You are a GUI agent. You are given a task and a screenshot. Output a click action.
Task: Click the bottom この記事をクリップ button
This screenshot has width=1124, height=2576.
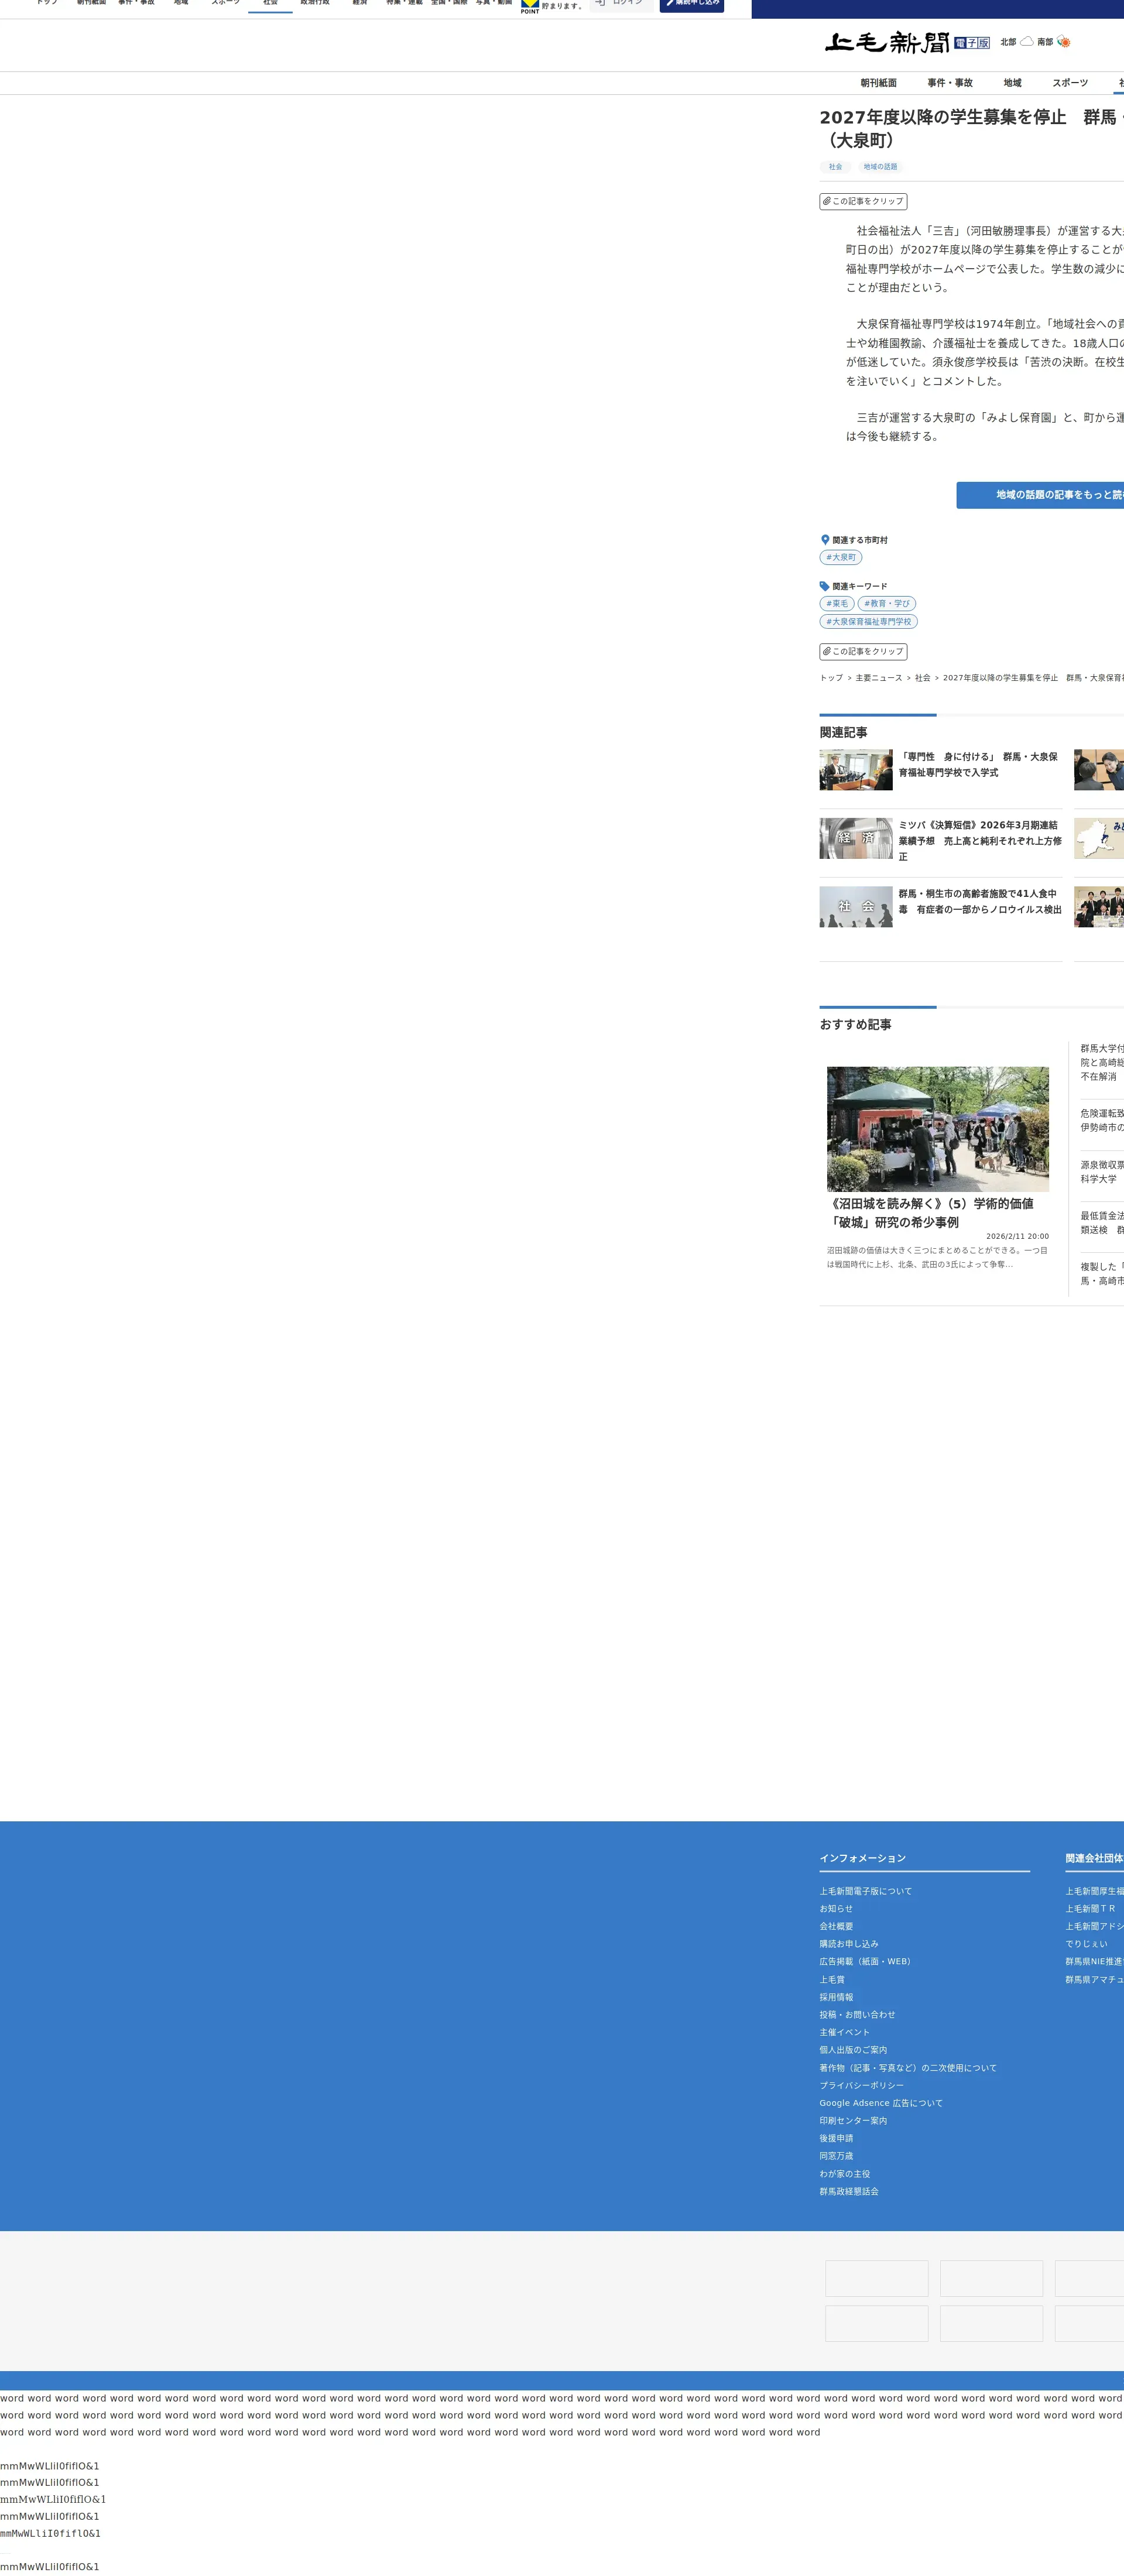point(863,651)
